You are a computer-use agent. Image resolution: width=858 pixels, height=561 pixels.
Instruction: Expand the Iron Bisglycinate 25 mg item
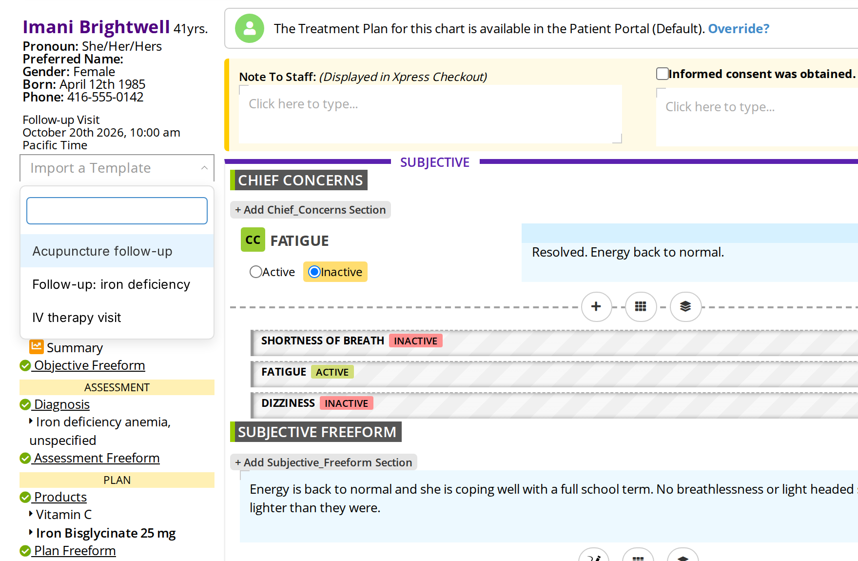[x=31, y=532]
